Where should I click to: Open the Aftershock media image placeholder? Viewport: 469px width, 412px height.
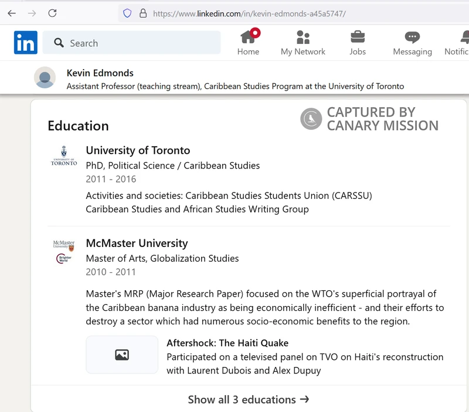pyautogui.click(x=122, y=355)
